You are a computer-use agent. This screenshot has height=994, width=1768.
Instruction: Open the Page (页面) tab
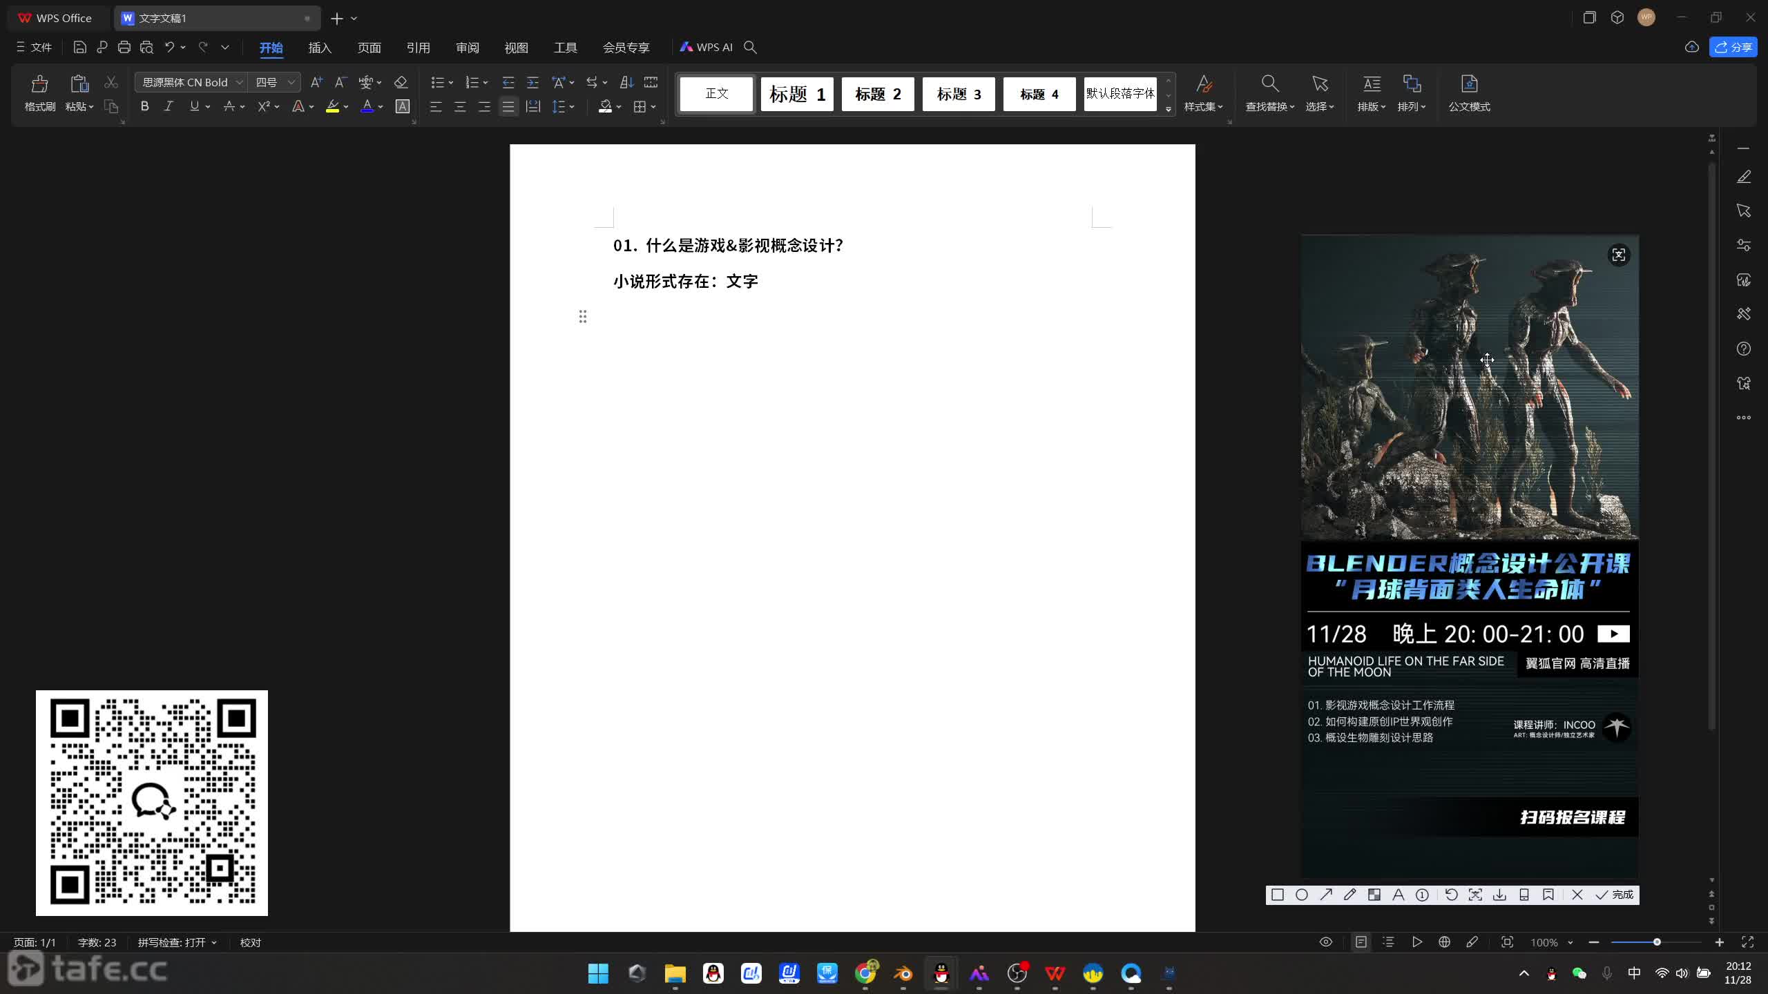coord(369,48)
